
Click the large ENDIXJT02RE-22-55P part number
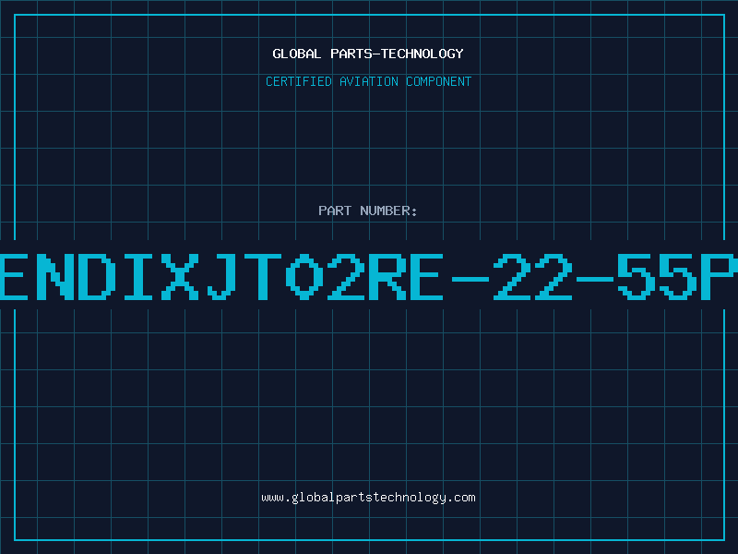(369, 276)
